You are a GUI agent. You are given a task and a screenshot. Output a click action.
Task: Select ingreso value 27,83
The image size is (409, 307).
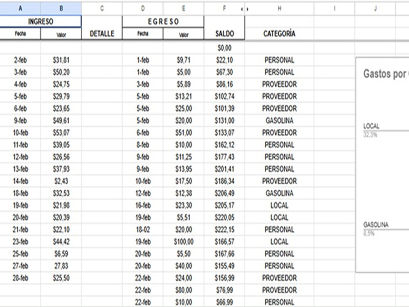(x=61, y=266)
